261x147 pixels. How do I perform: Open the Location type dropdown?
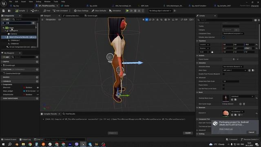[x=204, y=45]
